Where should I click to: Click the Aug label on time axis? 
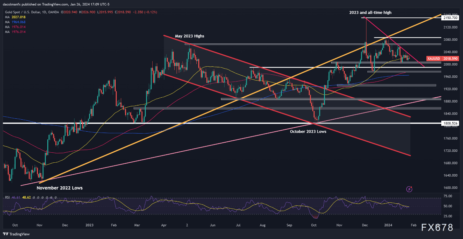tap(263, 224)
